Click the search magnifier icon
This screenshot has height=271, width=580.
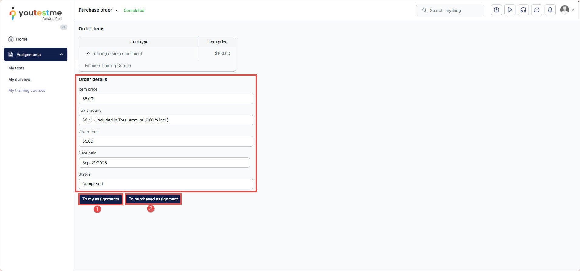[x=425, y=10]
